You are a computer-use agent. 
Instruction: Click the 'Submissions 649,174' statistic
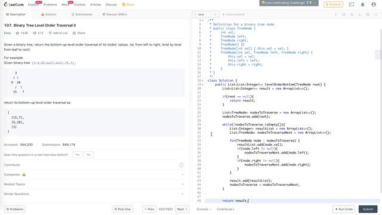pyautogui.click(x=58, y=145)
